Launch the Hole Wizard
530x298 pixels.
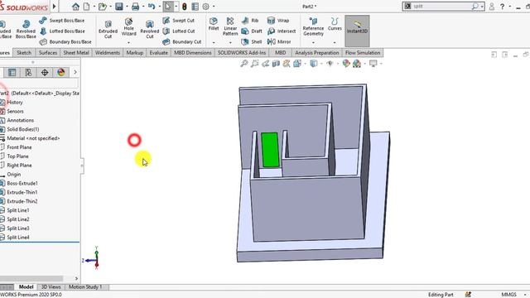tap(129, 26)
